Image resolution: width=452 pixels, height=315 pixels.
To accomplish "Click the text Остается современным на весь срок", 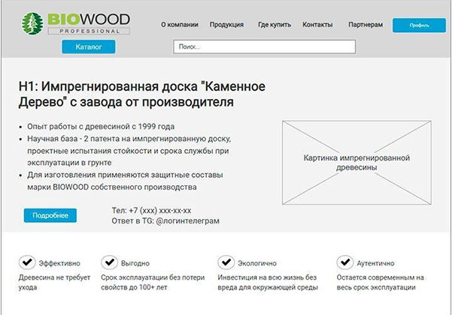I will [381, 282].
